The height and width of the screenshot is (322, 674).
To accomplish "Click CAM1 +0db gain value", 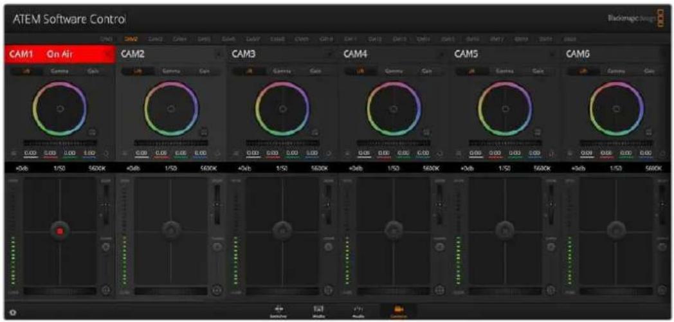I will (x=21, y=168).
